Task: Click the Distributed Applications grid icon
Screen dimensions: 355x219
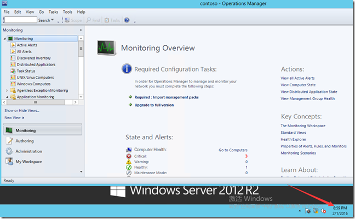Action: pyautogui.click(x=13, y=64)
